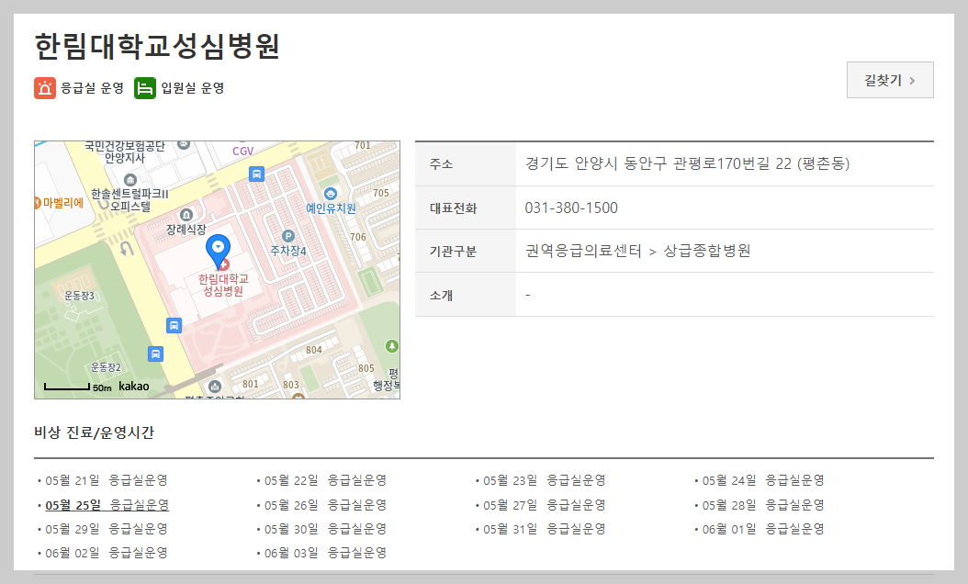Screen dimensions: 968x584
Task: Click the 소개 row header
Action: (442, 295)
